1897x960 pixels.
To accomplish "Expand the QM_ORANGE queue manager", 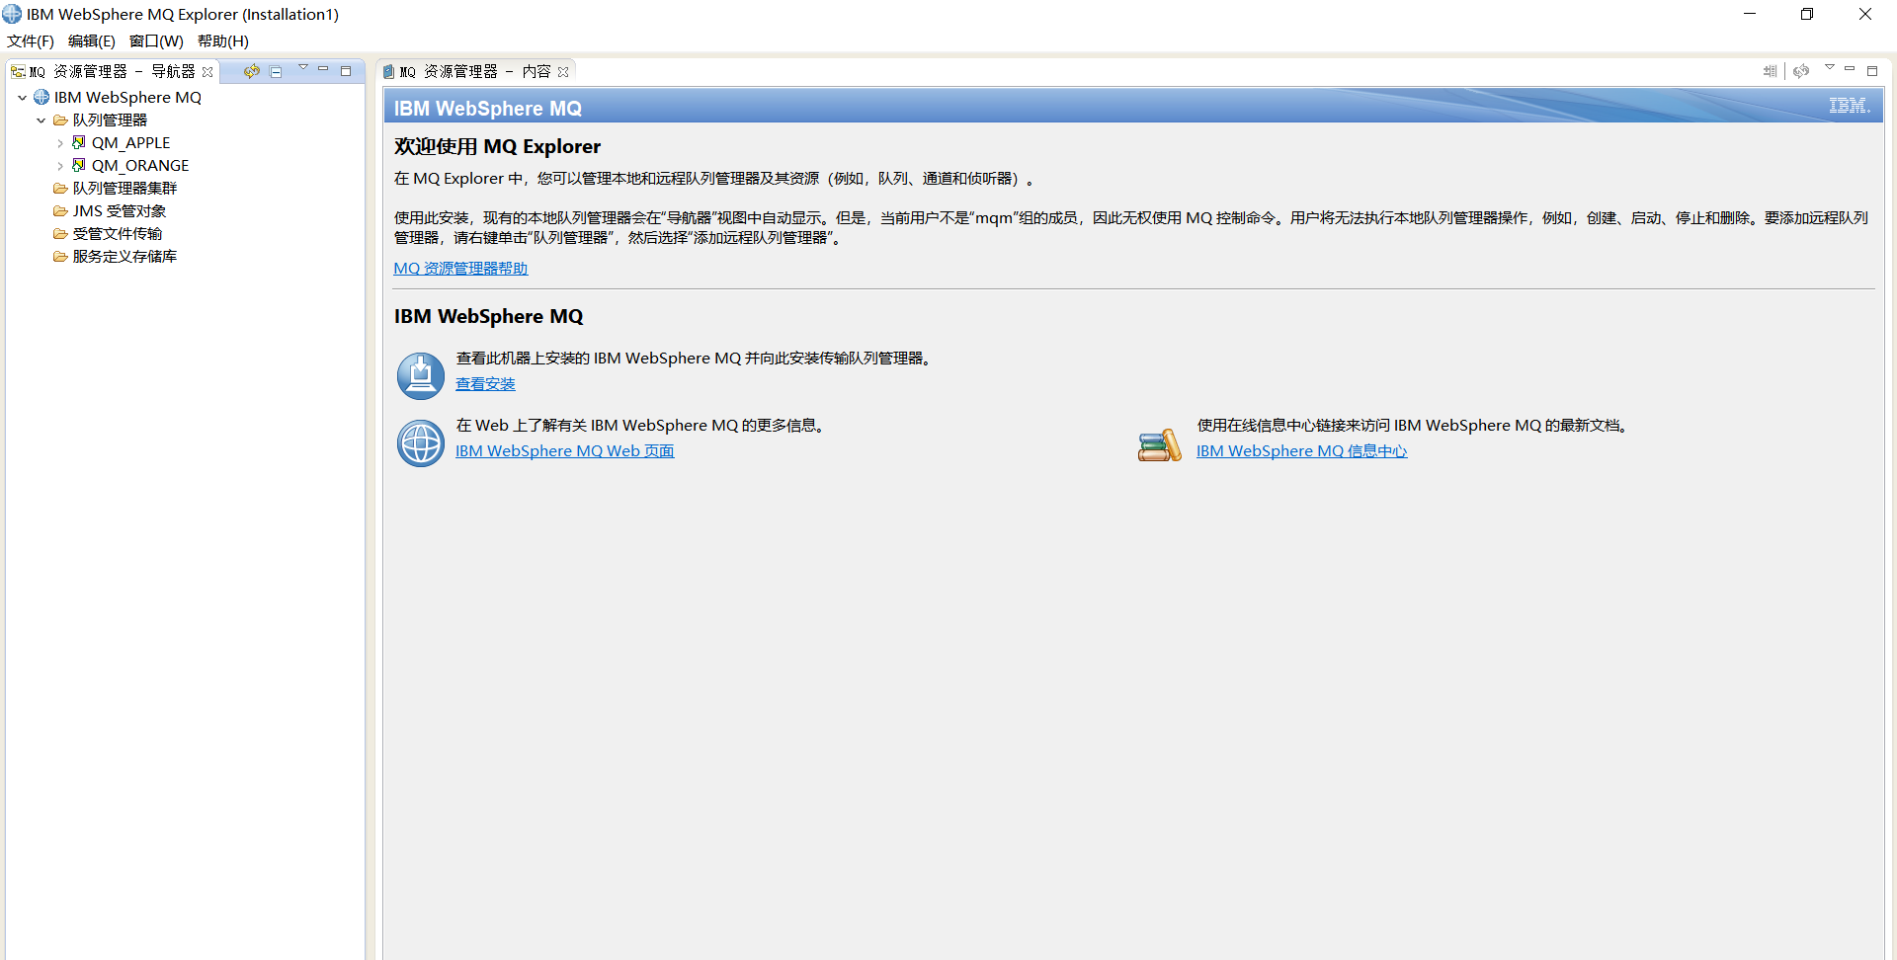I will click(x=60, y=166).
